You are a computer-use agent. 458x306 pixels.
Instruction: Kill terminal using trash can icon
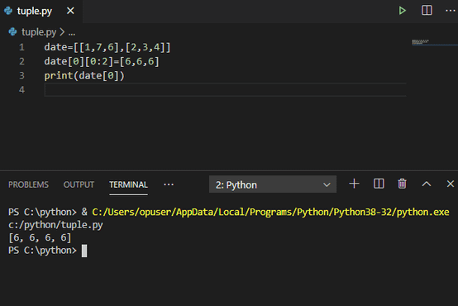point(402,184)
